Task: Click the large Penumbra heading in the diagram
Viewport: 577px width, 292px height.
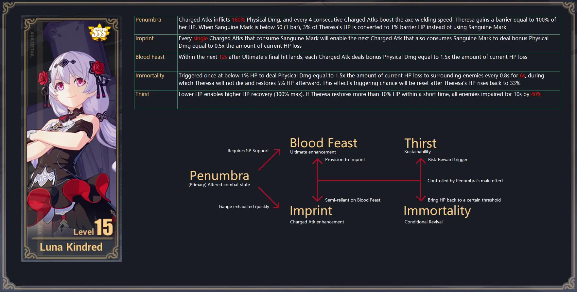Action: tap(219, 176)
